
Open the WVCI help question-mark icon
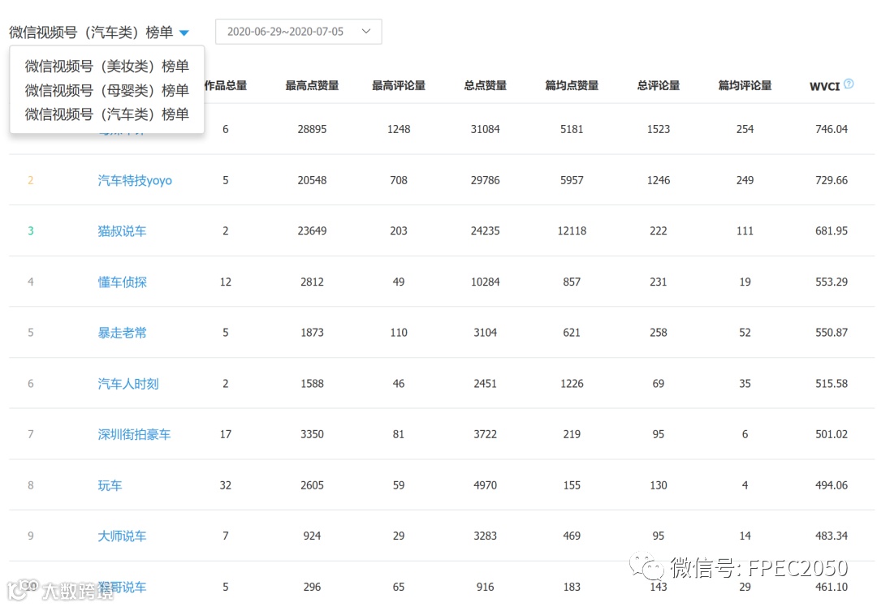tap(849, 84)
